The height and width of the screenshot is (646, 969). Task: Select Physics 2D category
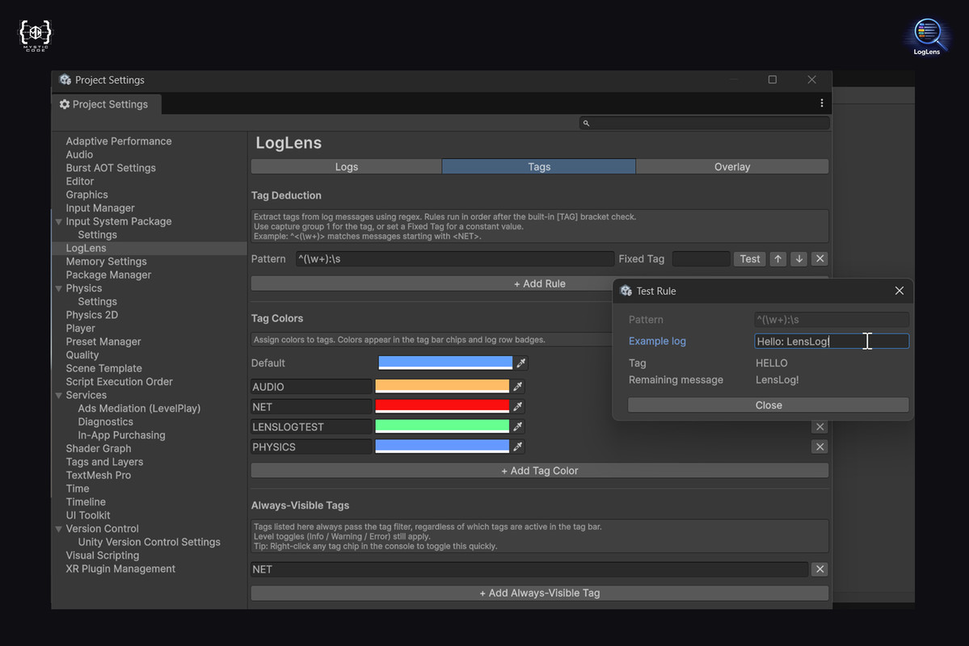point(91,315)
